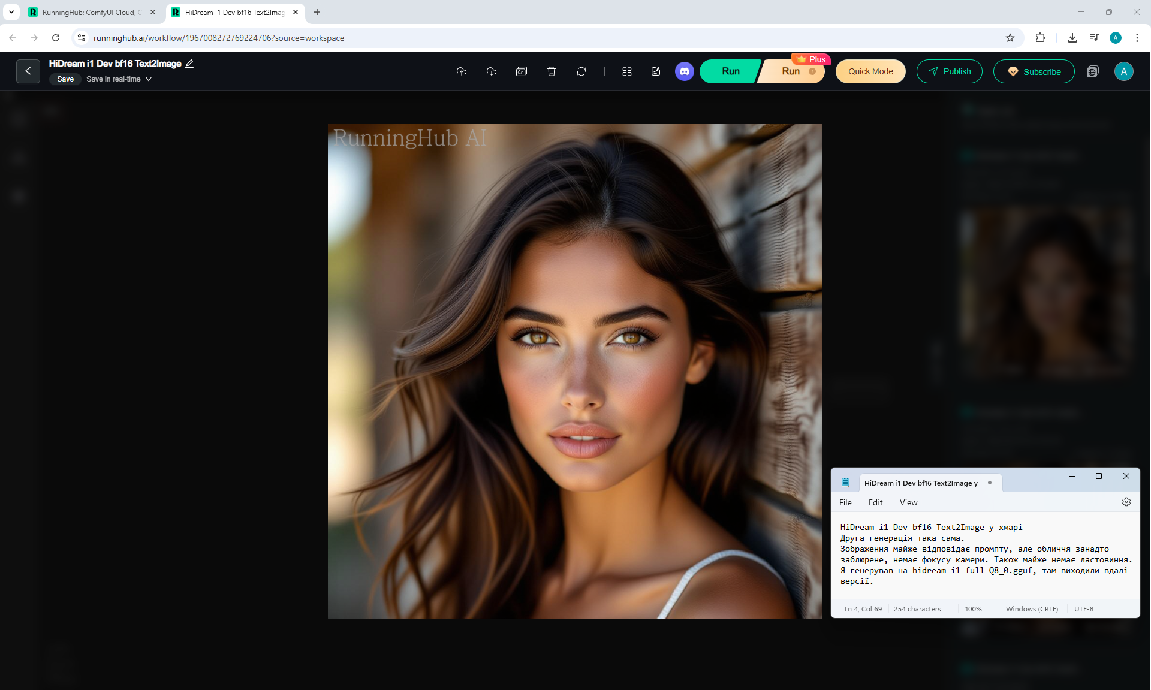Switch to Quick Mode
Image resolution: width=1151 pixels, height=690 pixels.
click(x=870, y=71)
